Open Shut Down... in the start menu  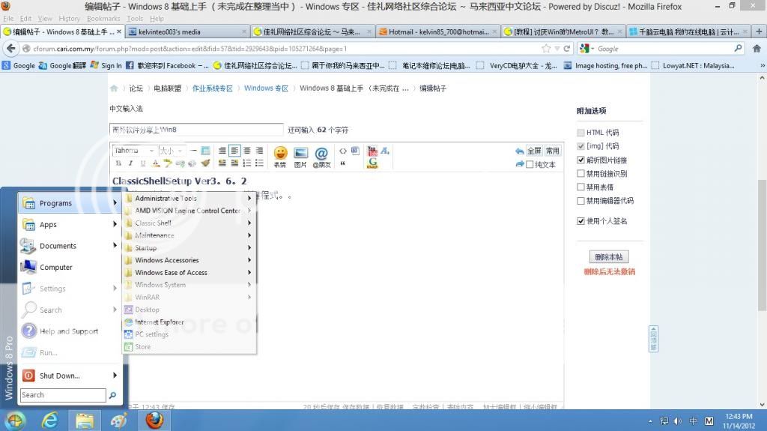[59, 376]
